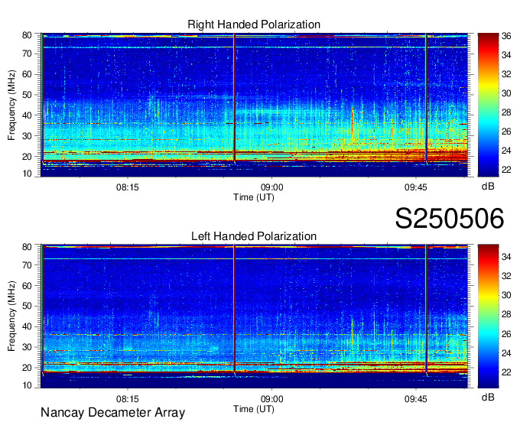
Task: Click the 08:15 tick of Right Handed plot
Action: 128,187
